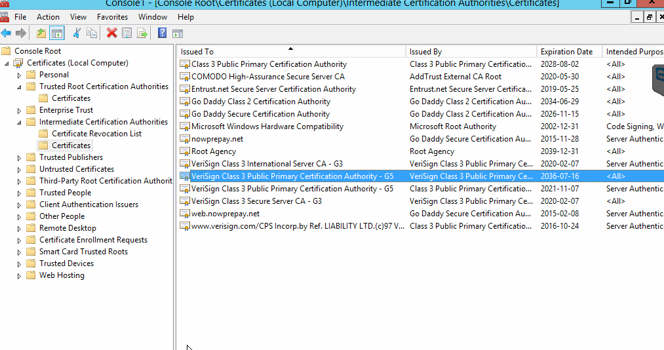Click folder icon next to Personal
Viewport: 664px width, 350px height.
click(31, 75)
